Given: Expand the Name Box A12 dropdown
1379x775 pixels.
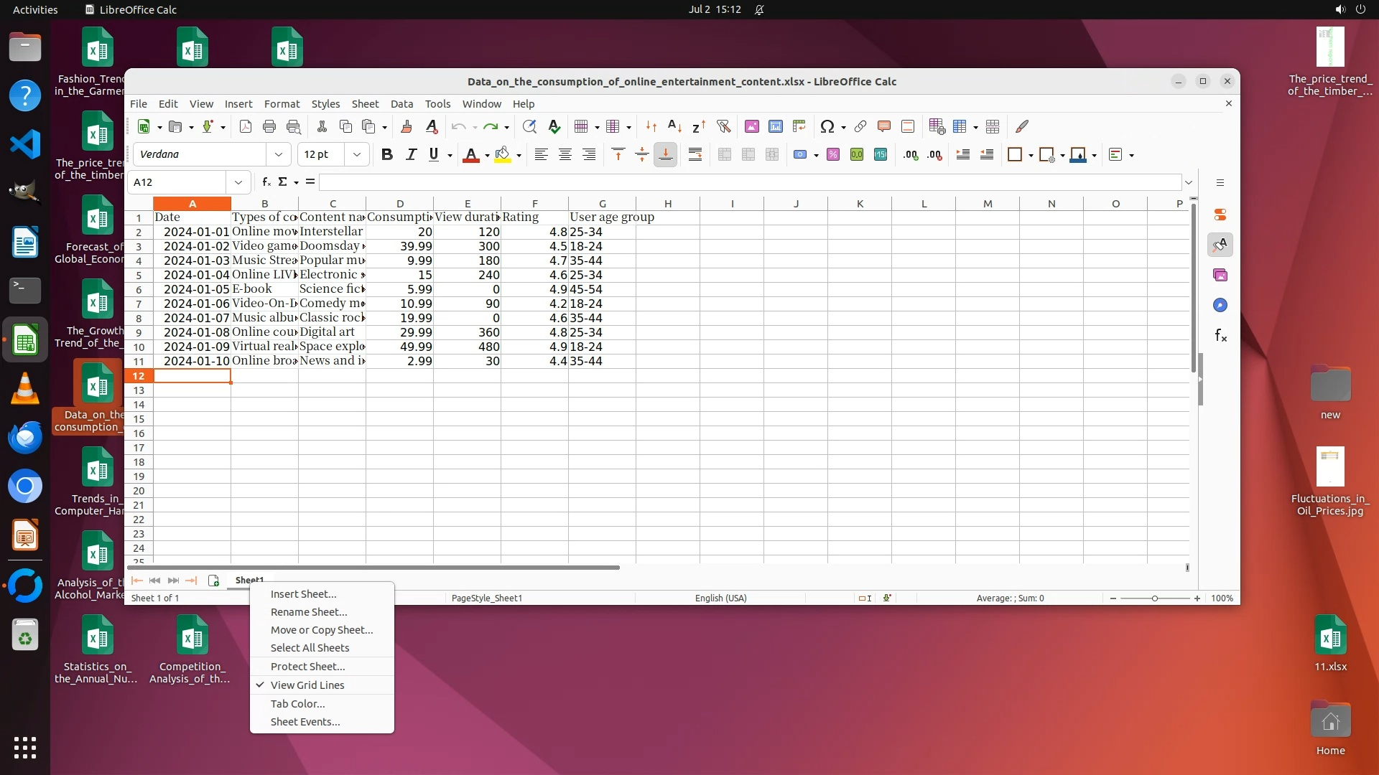Looking at the screenshot, I should [x=238, y=182].
